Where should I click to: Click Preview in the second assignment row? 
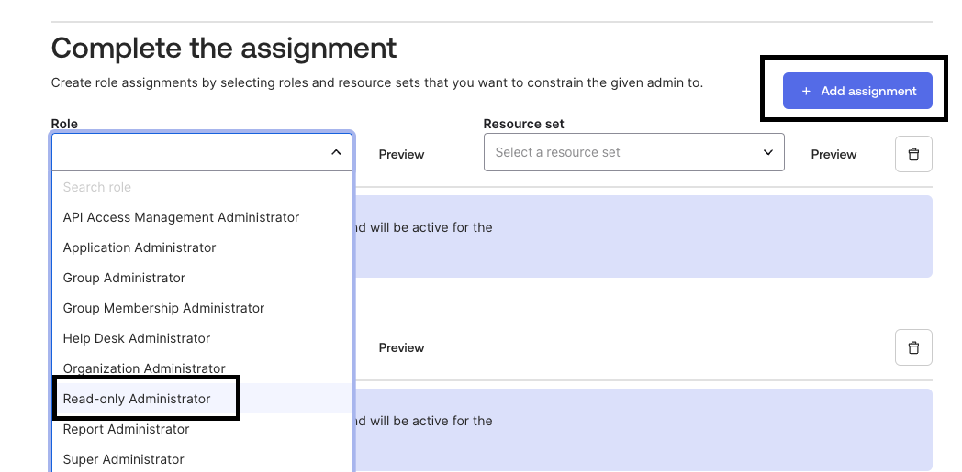[401, 347]
